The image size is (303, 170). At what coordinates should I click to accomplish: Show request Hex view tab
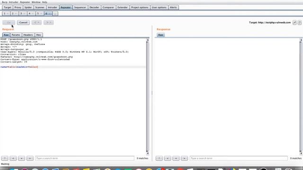pyautogui.click(x=39, y=35)
